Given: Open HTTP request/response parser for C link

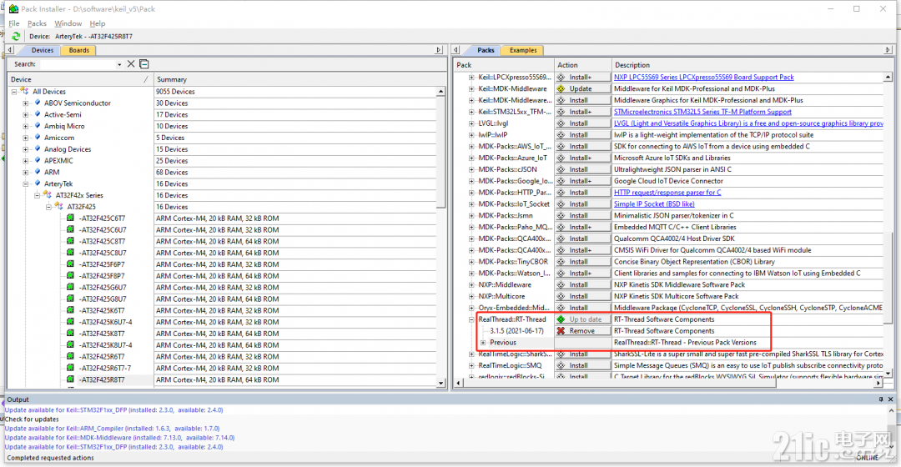Looking at the screenshot, I should (667, 193).
